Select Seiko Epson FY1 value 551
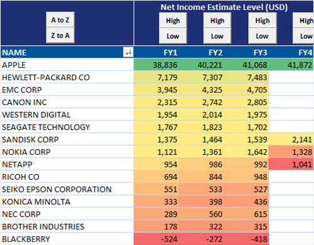The width and height of the screenshot is (314, 245). pyautogui.click(x=156, y=189)
